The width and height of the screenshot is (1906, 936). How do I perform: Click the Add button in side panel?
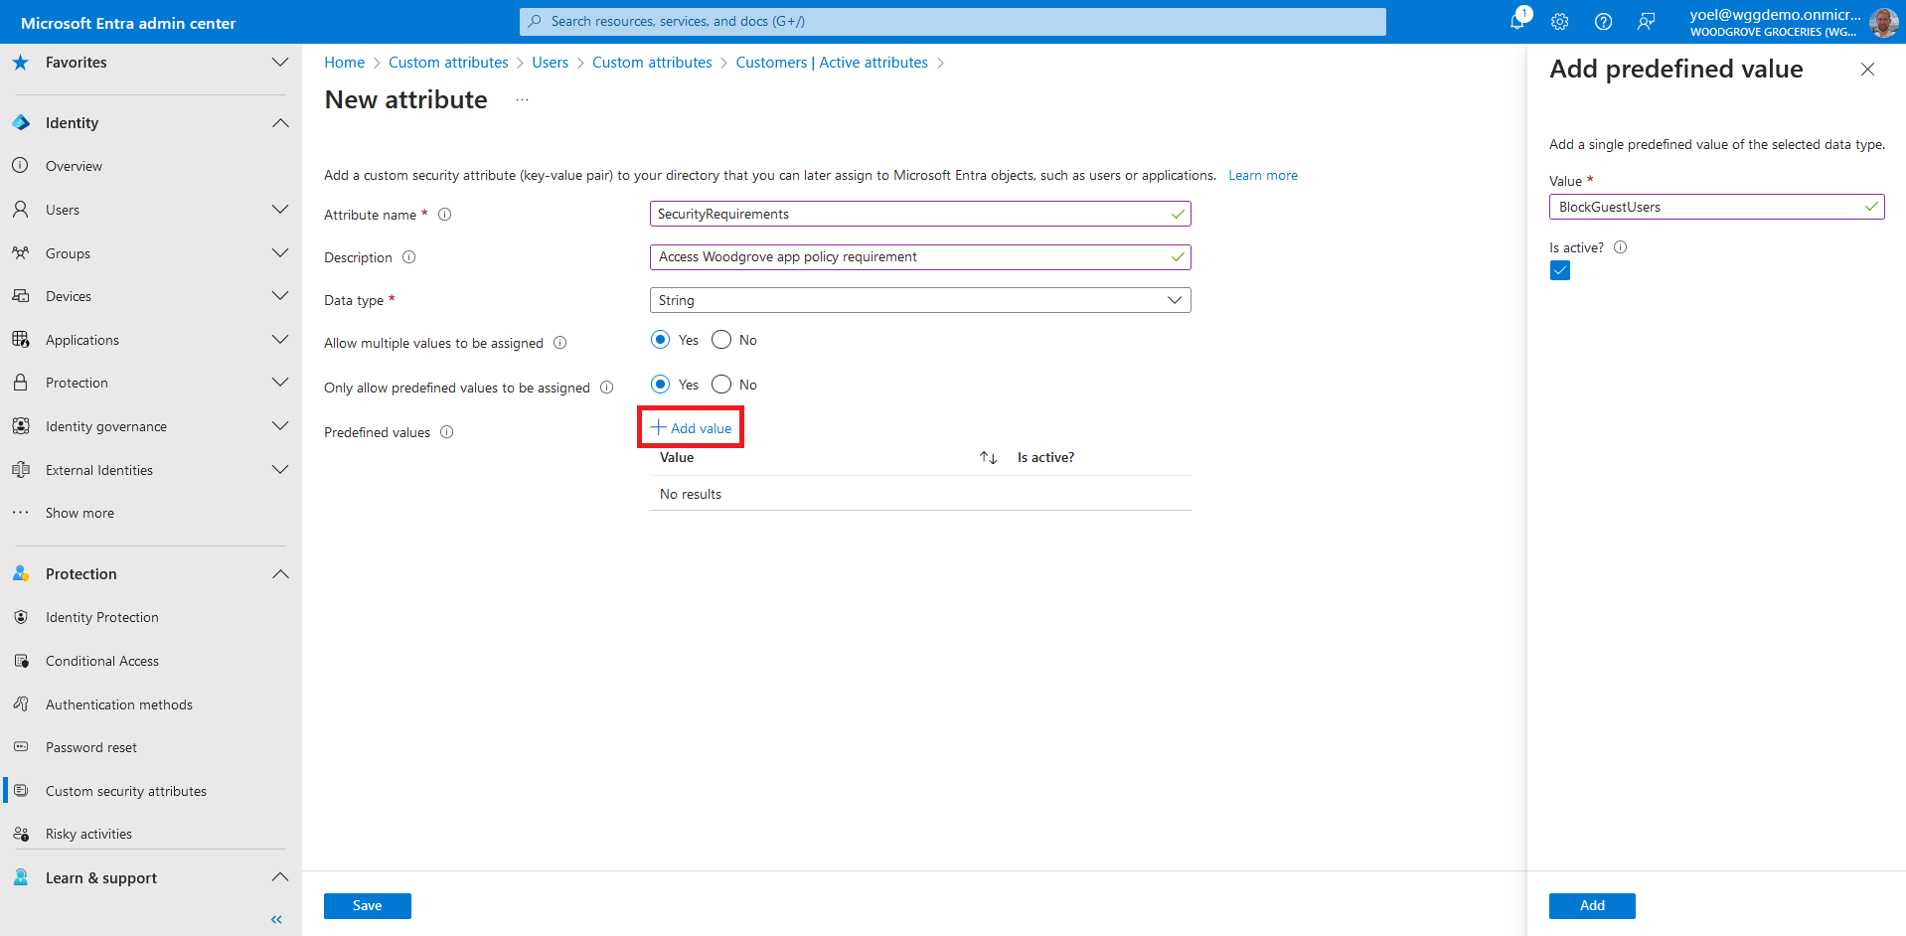pos(1591,905)
